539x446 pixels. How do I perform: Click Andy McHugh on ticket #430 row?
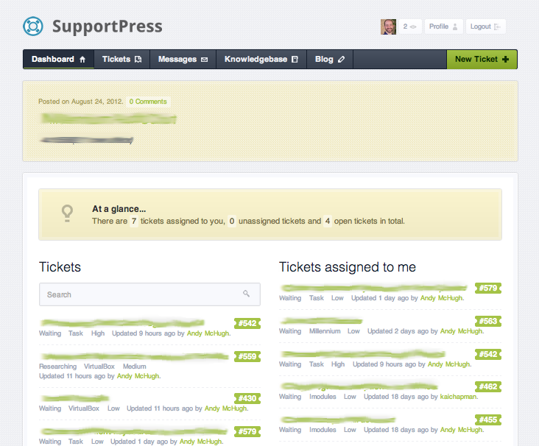pos(226,408)
